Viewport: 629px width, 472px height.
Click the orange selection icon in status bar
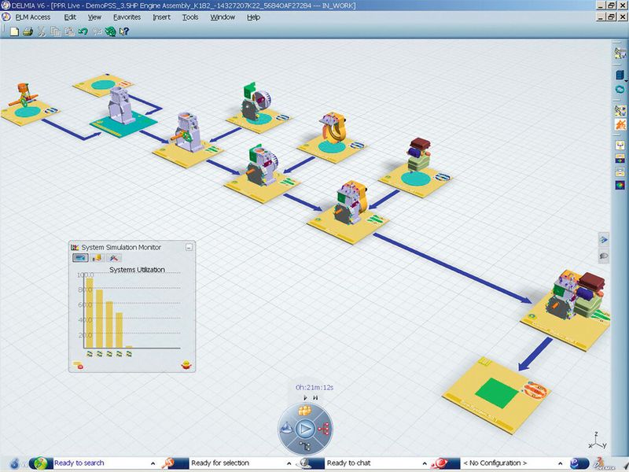(169, 463)
